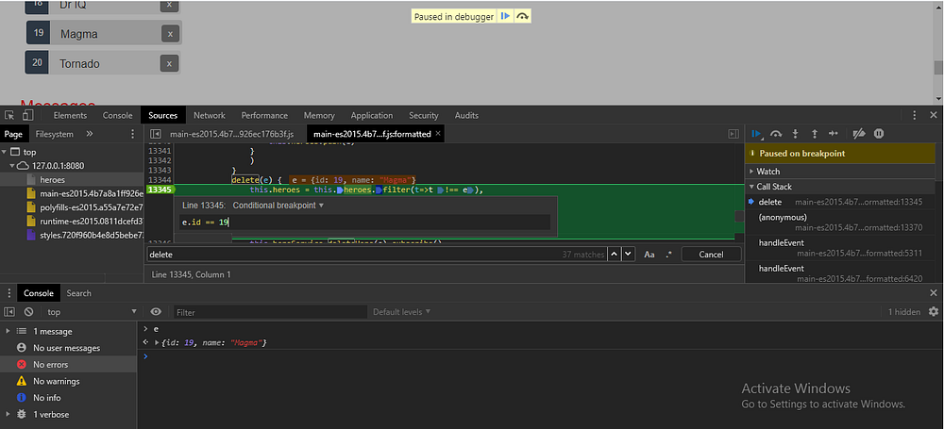Image resolution: width=944 pixels, height=429 pixels.
Task: Step over from the page overlay icon
Action: [x=523, y=17]
